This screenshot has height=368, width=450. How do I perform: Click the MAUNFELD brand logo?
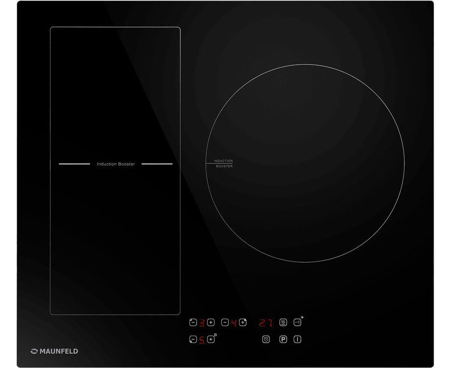[x=54, y=351]
